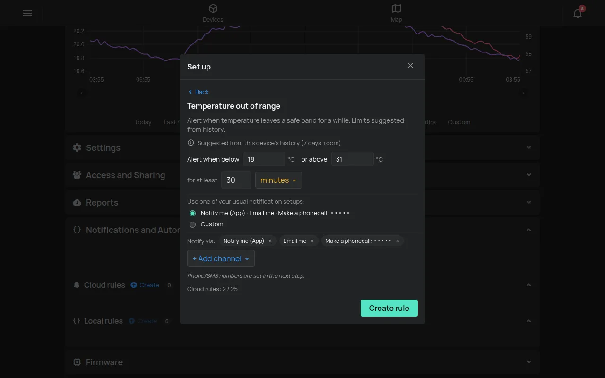The height and width of the screenshot is (378, 605).
Task: Open the minutes unit dropdown
Action: 278,180
